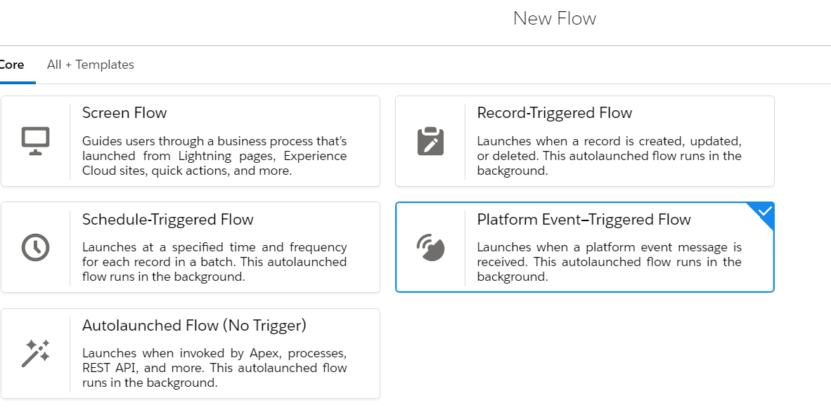
Task: Click the Record-Triggered Flow clipboard icon
Action: 430,141
